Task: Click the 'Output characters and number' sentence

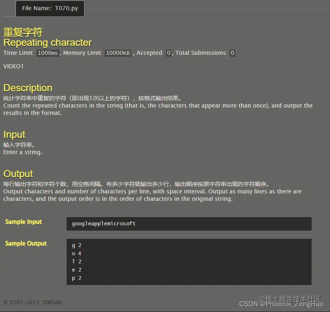Action: coord(152,195)
